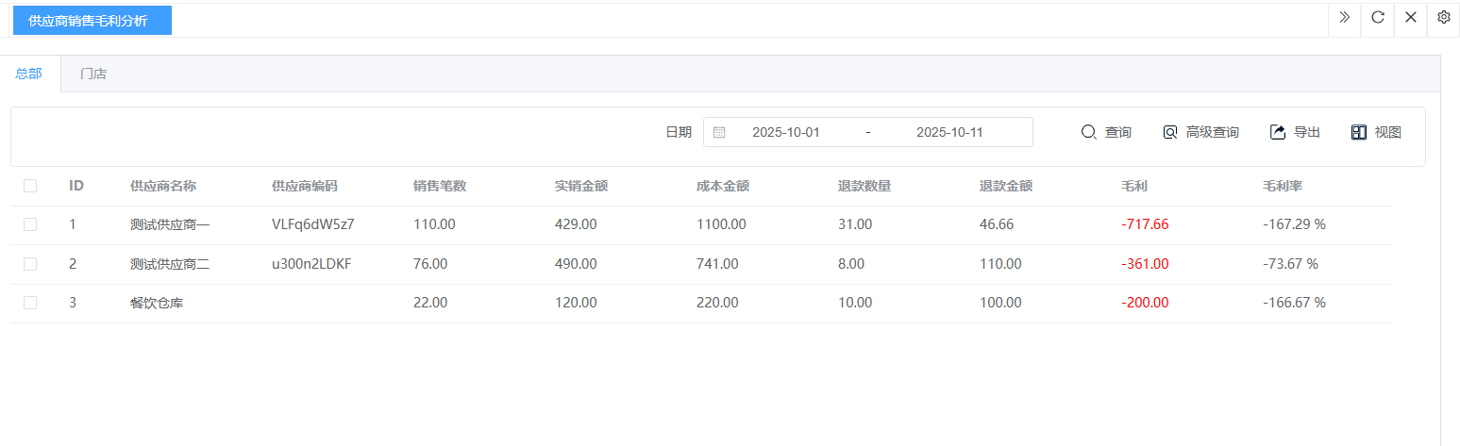Click the 毛利率 column header

(x=1282, y=187)
